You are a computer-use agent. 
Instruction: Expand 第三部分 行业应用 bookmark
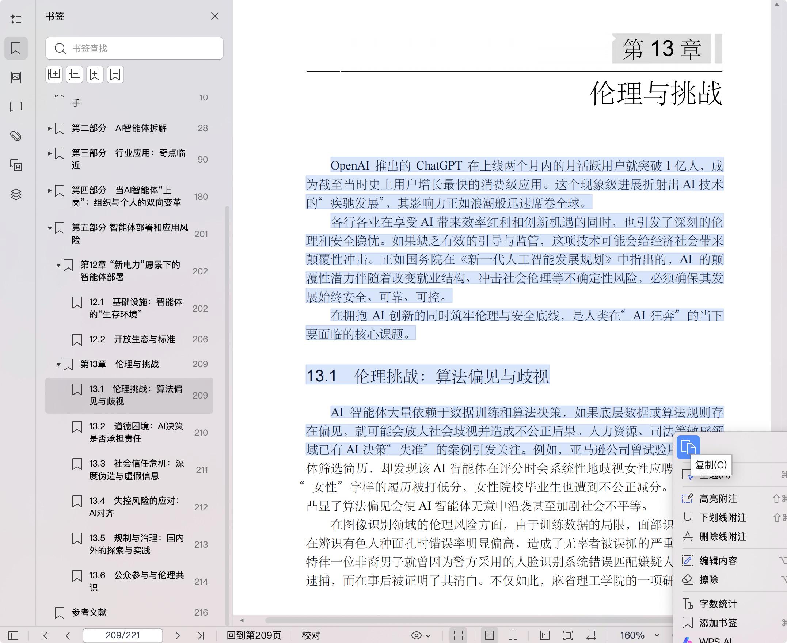[x=50, y=153]
